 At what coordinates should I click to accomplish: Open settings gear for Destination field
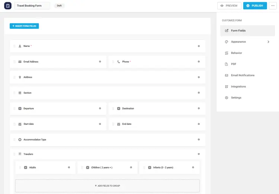(x=199, y=108)
